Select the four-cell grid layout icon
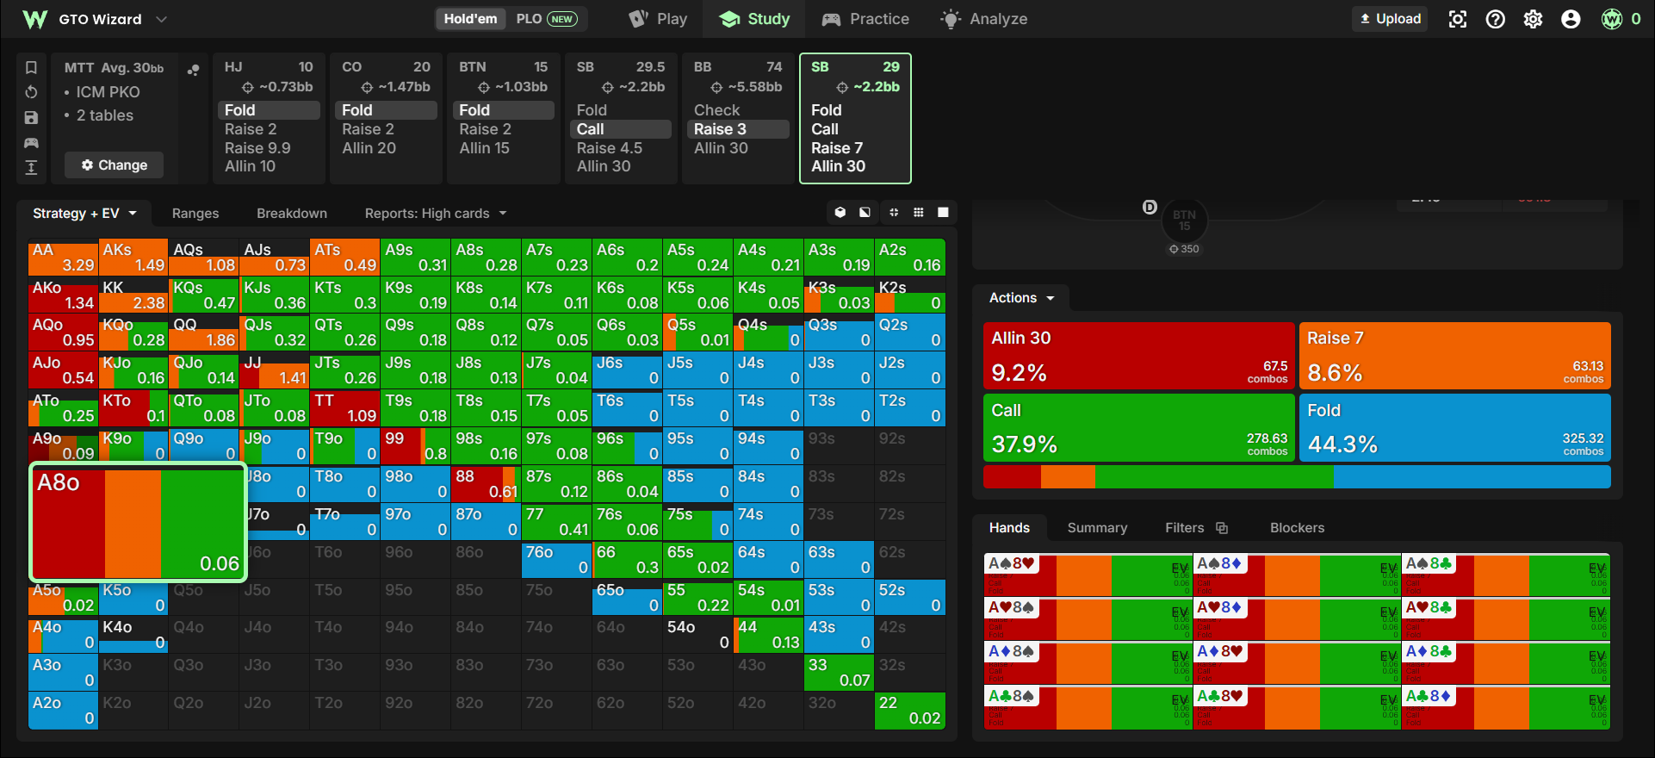Image resolution: width=1655 pixels, height=758 pixels. point(894,213)
